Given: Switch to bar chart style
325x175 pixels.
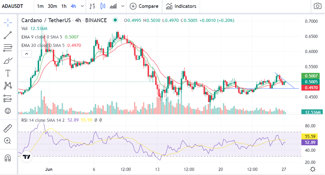Looking at the screenshot, I should (92, 6).
